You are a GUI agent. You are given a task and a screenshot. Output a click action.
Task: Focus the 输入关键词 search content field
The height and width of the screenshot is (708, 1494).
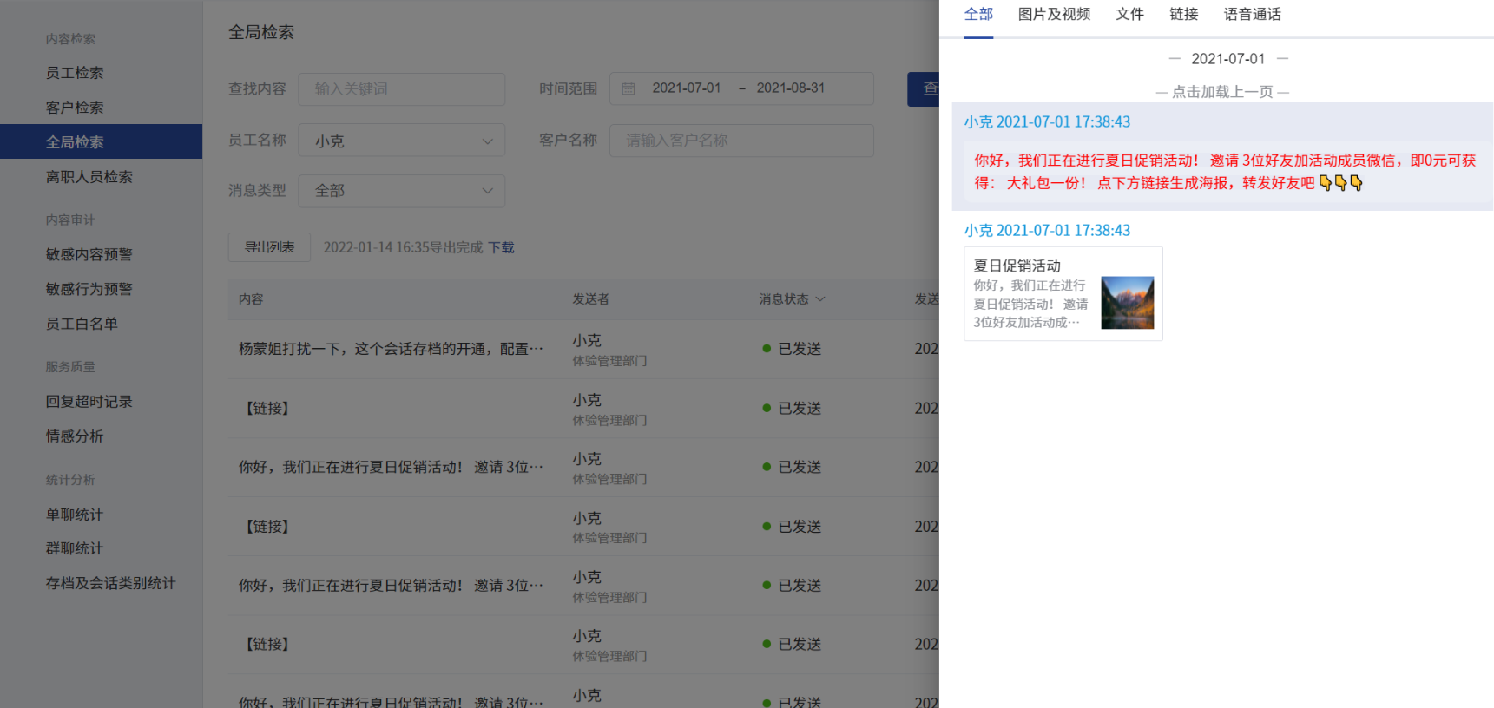[401, 89]
